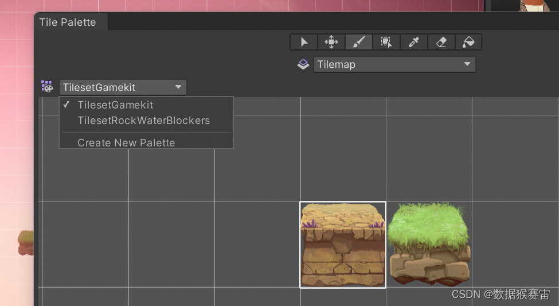Open the Tilemap active target dropdown
This screenshot has width=559, height=306.
pyautogui.click(x=394, y=65)
